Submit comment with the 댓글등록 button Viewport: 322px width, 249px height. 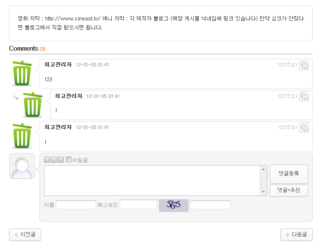[x=288, y=174]
